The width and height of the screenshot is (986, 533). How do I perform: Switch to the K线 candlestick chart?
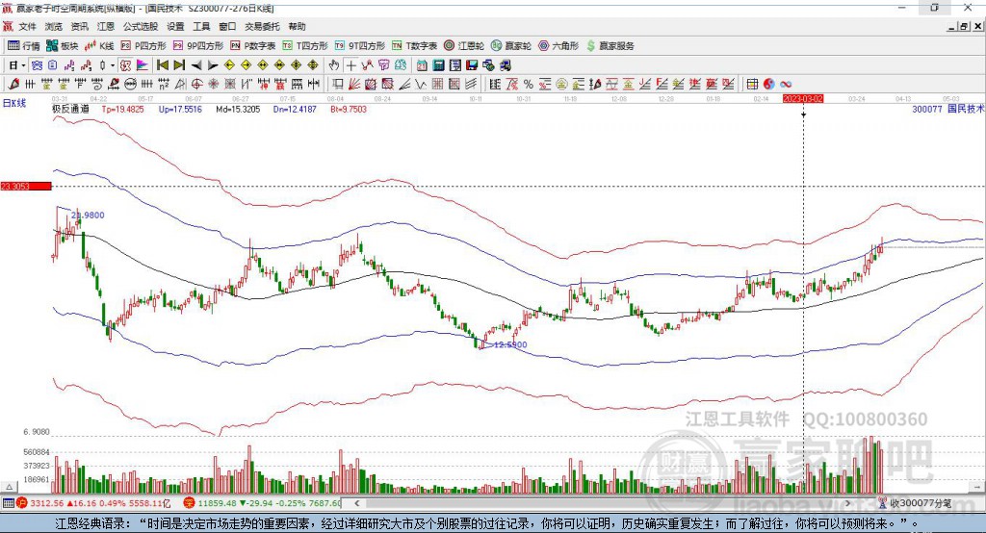tap(101, 45)
